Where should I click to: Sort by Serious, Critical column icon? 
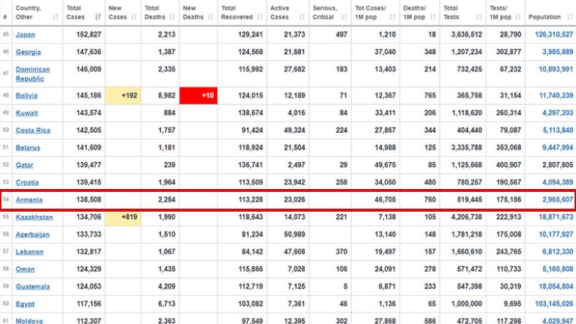coord(344,17)
